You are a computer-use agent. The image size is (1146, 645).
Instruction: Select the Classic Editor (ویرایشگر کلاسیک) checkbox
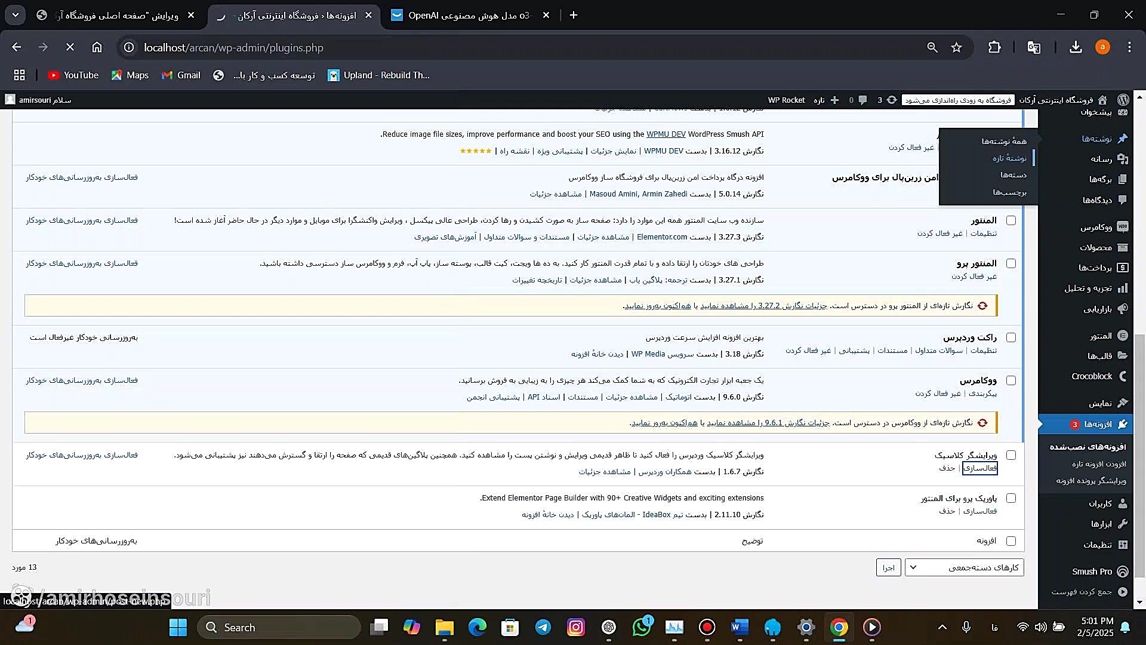[1011, 455]
